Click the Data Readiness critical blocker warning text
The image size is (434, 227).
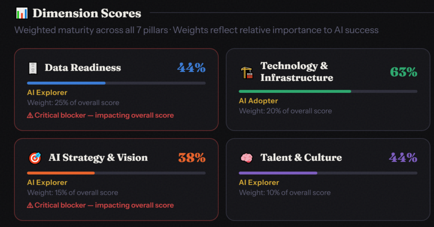pyautogui.click(x=104, y=115)
